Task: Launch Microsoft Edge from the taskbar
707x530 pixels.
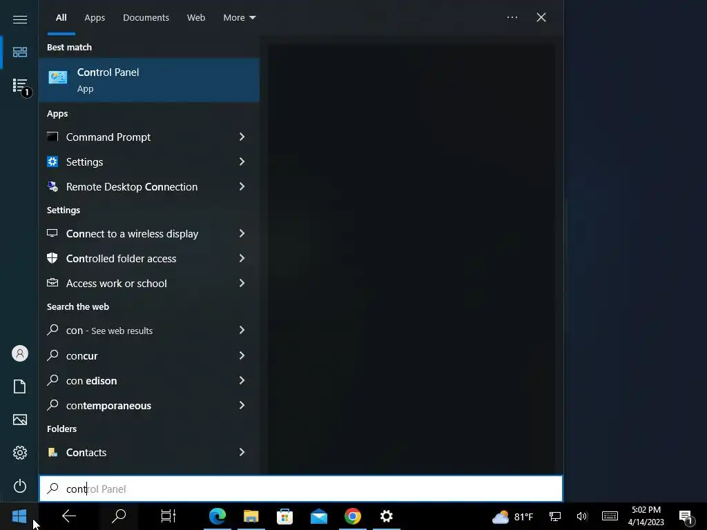Action: (x=217, y=516)
